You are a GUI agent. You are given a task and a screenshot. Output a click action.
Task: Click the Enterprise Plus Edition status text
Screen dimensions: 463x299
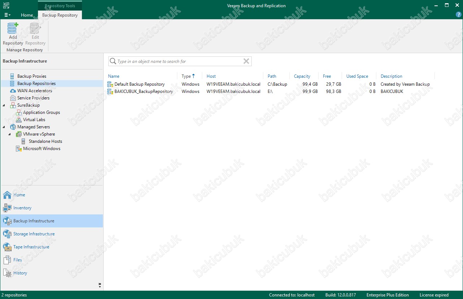388,295
